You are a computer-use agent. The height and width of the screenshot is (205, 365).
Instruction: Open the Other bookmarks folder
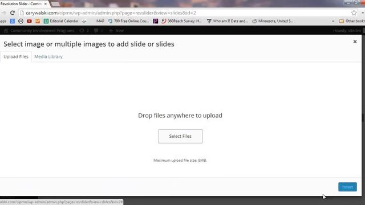pyautogui.click(x=352, y=21)
